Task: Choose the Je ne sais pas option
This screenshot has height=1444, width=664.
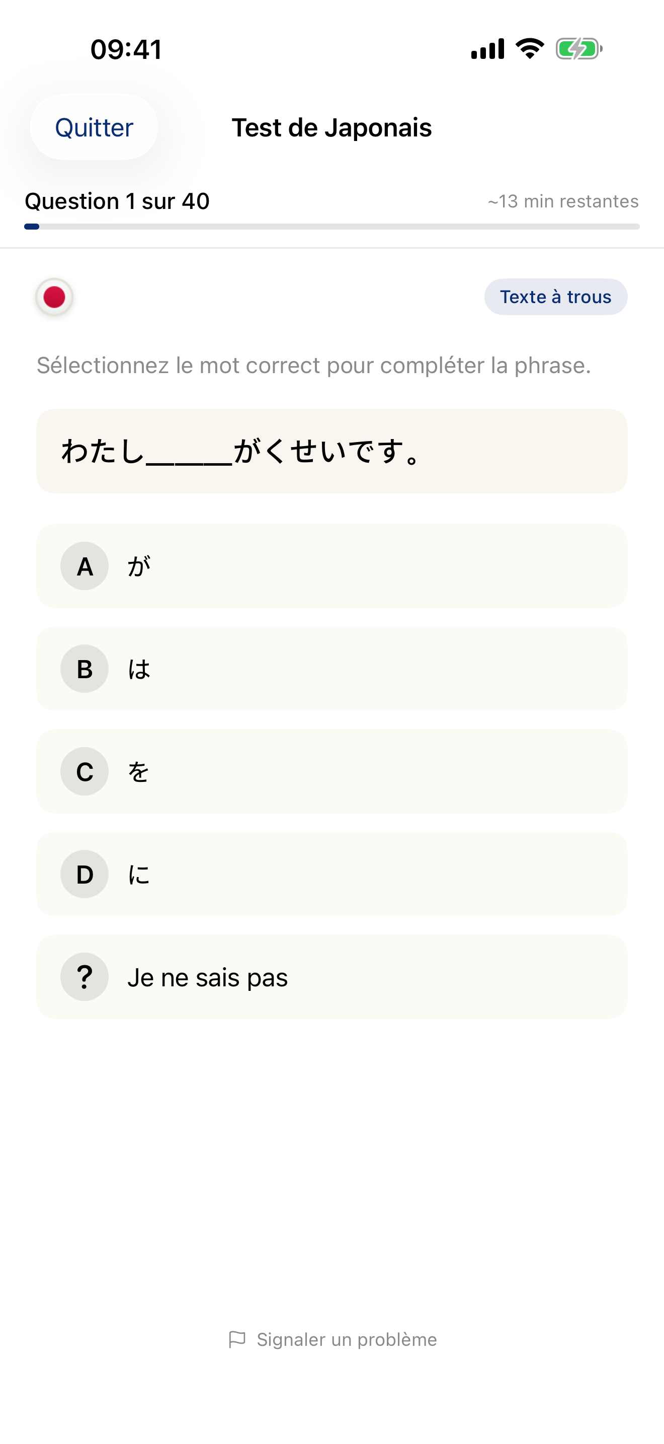Action: (331, 976)
